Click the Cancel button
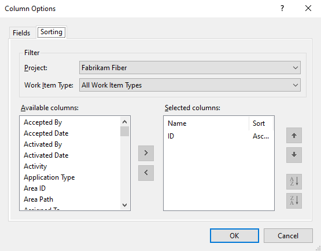 tap(288, 235)
